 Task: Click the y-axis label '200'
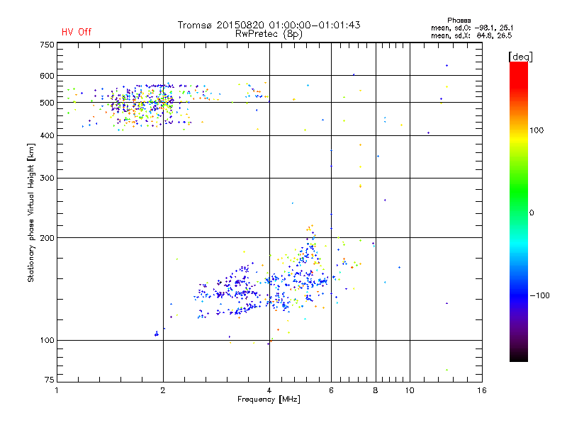[x=47, y=238]
